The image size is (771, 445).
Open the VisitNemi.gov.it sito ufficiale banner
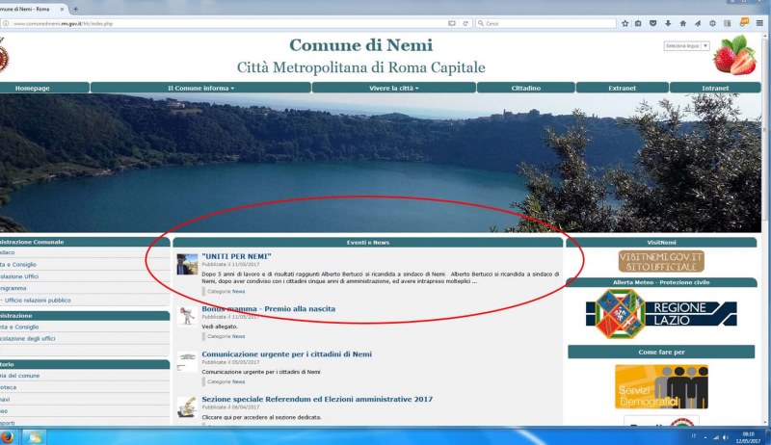coord(661,261)
